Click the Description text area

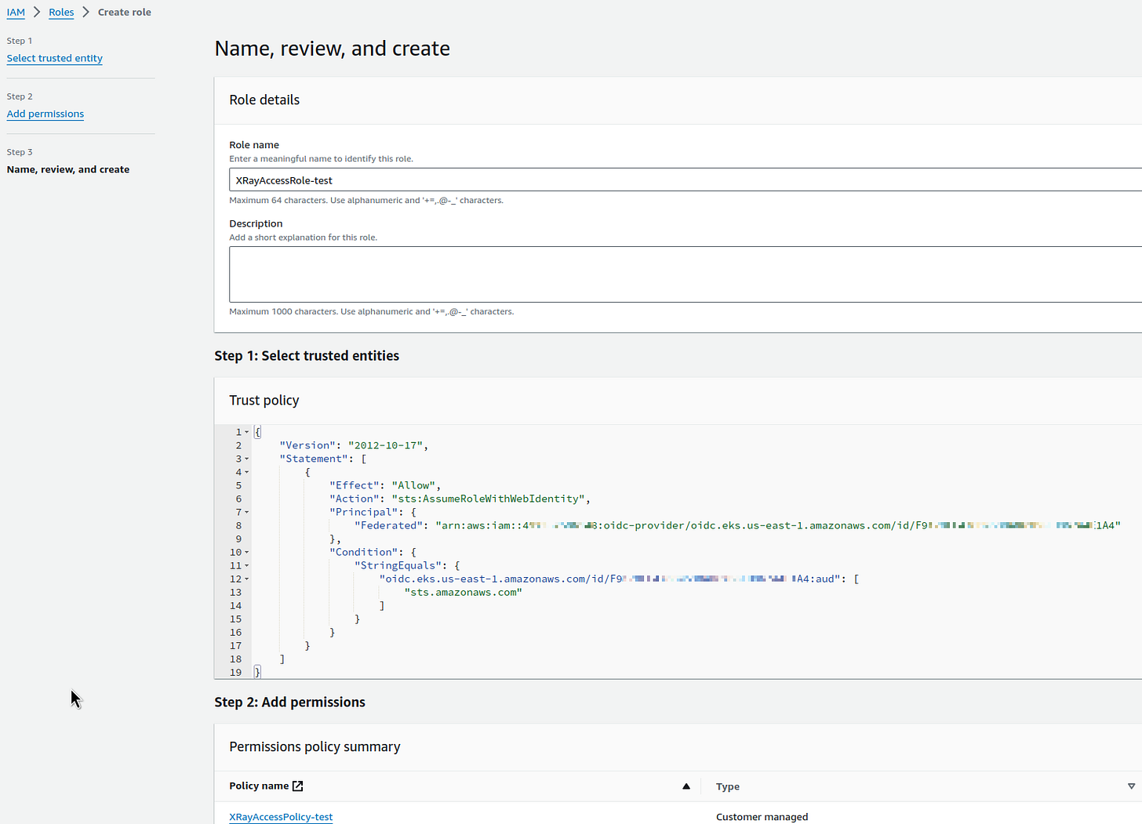point(686,274)
